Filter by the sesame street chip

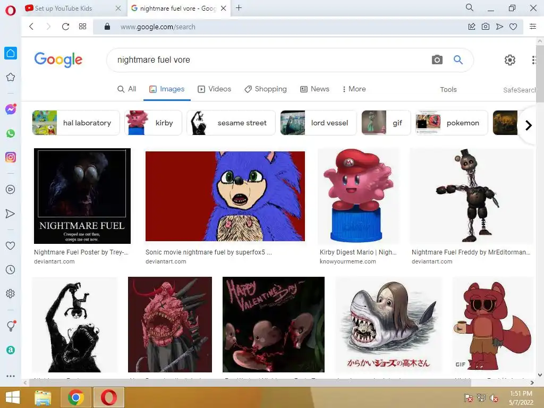click(x=231, y=123)
